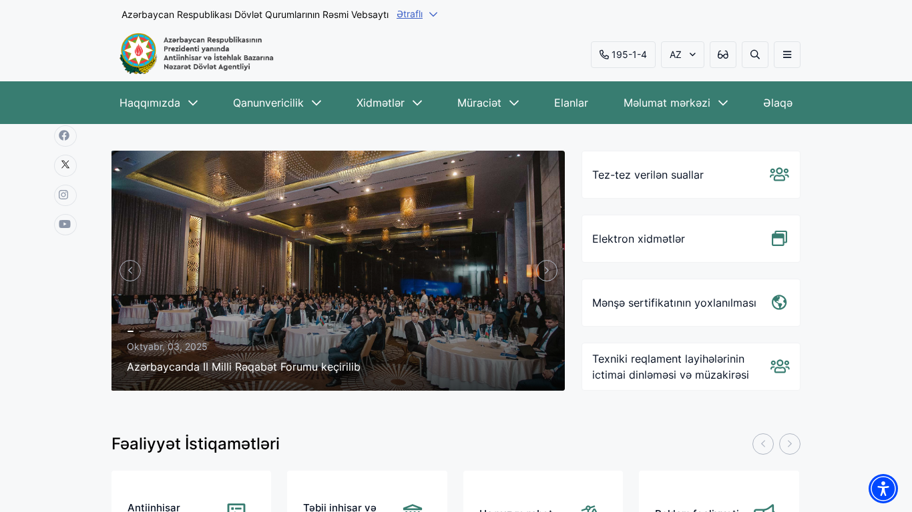Image resolution: width=912 pixels, height=512 pixels.
Task: Open the YouTube social link
Action: 65,225
